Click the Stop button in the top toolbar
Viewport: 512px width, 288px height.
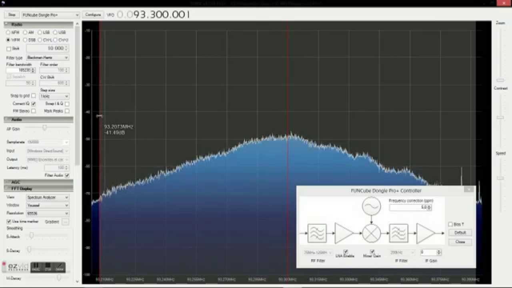click(12, 15)
